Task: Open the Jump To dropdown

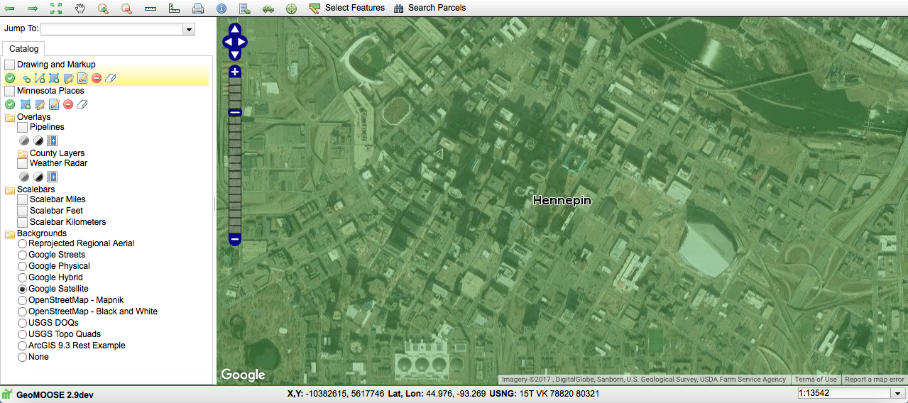Action: point(189,29)
